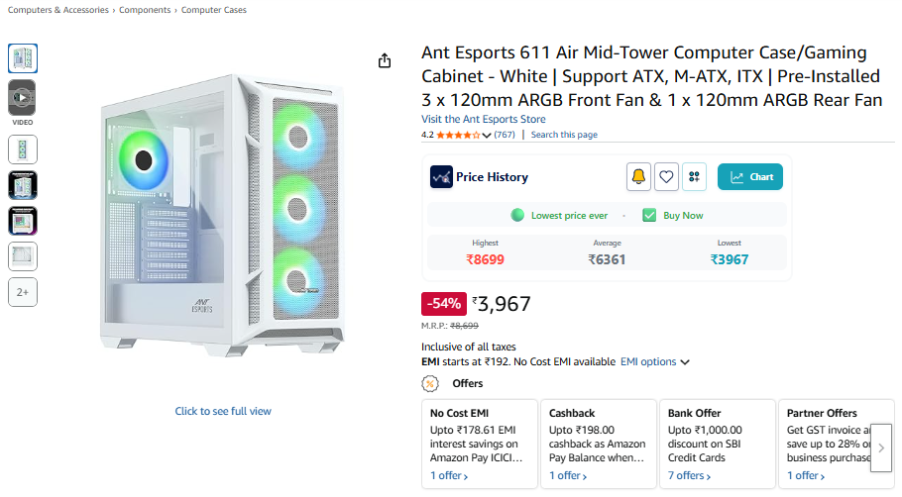Click the green Lowest price ever indicator
Image resolution: width=902 pixels, height=497 pixels.
pyautogui.click(x=517, y=215)
